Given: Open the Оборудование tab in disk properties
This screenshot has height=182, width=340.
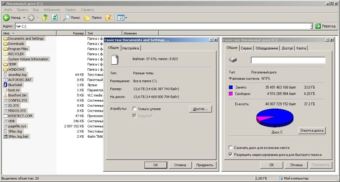Looking at the screenshot, I should [267, 48].
